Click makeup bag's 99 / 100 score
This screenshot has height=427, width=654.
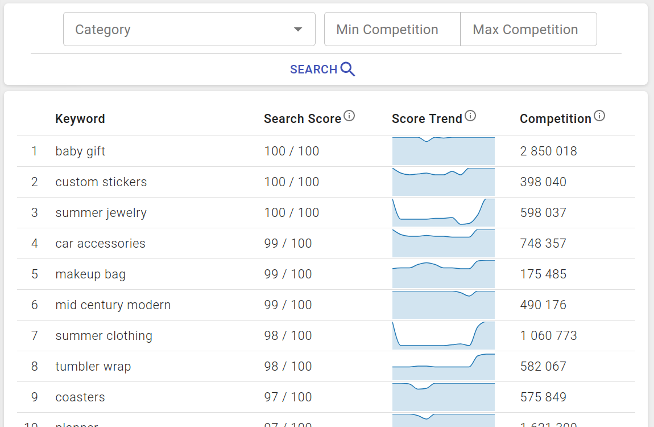[288, 274]
